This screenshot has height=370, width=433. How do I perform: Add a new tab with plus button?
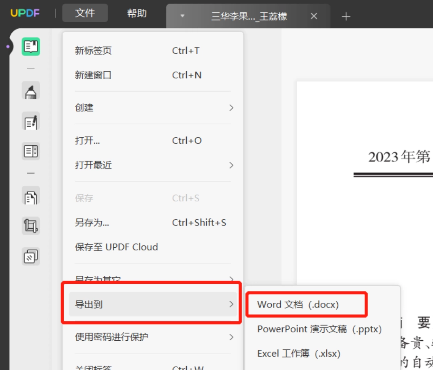coord(346,16)
